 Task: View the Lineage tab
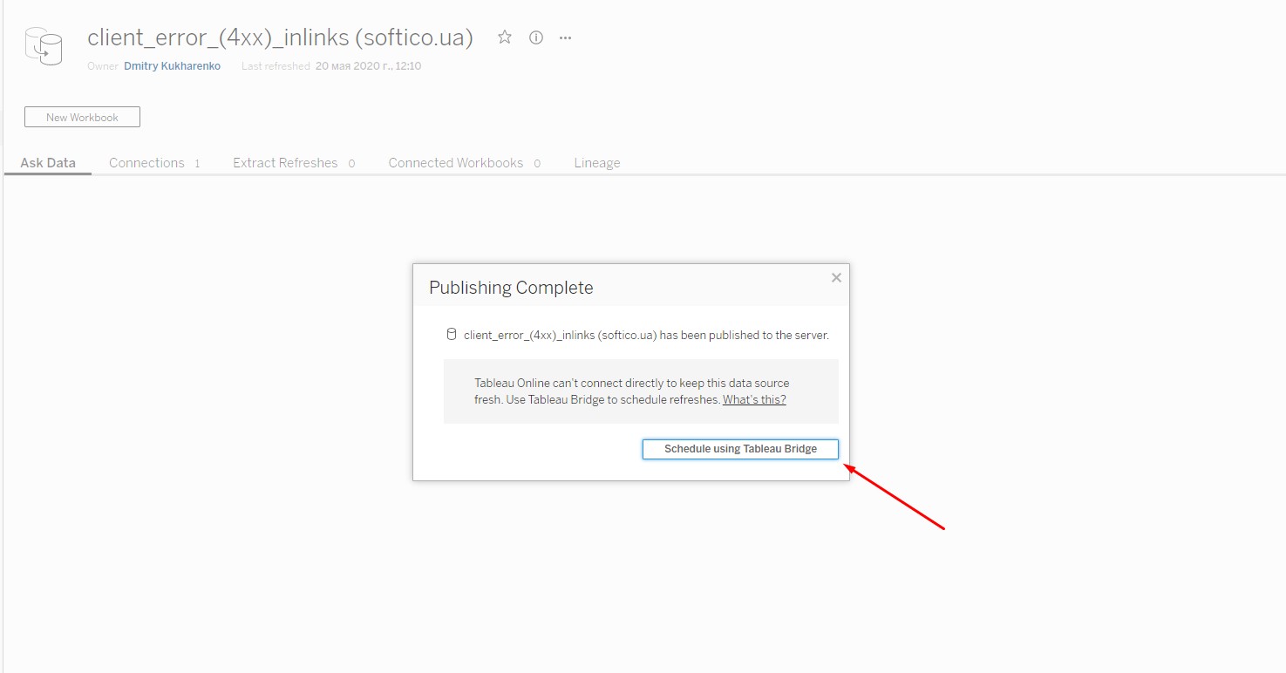(597, 163)
